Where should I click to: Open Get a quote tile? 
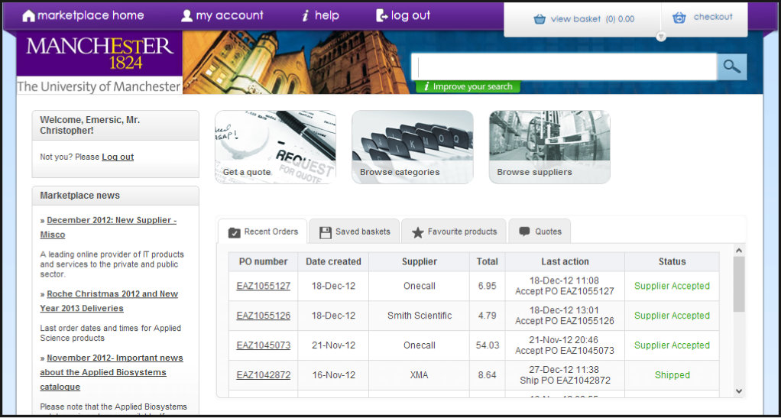(275, 147)
